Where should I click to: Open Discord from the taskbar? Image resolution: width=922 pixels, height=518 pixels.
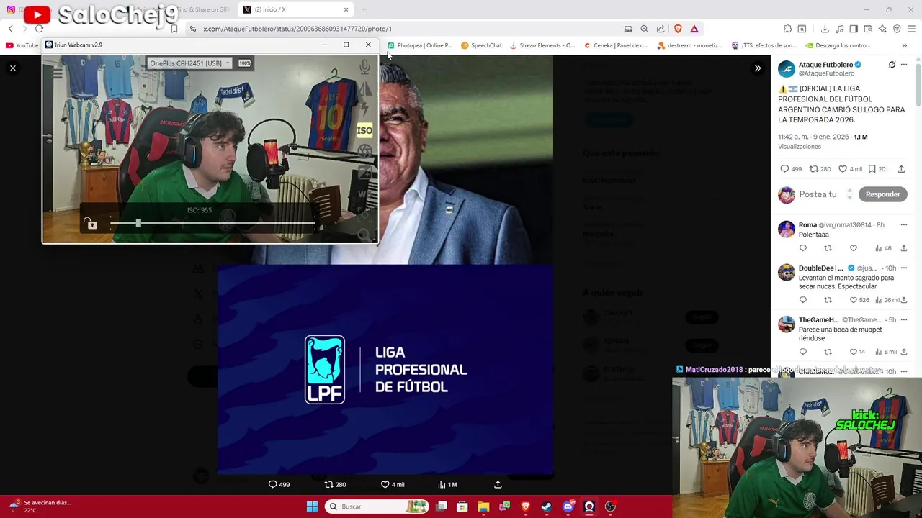568,506
